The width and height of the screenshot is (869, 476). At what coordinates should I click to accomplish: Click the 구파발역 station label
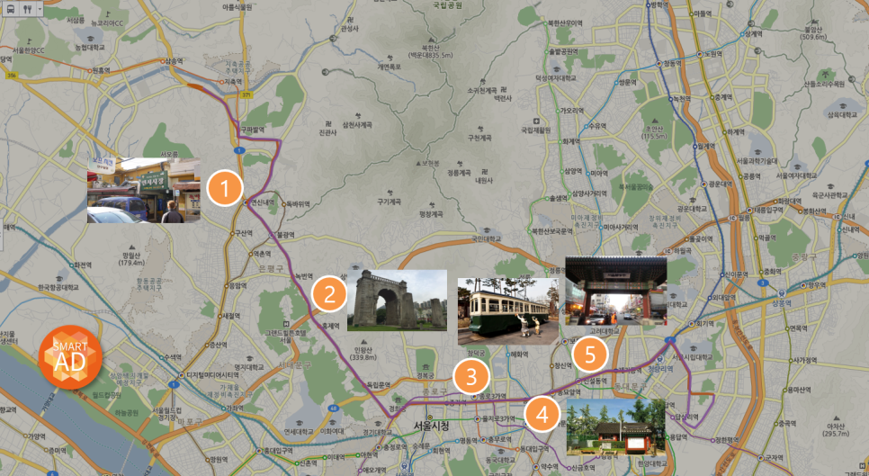point(251,129)
